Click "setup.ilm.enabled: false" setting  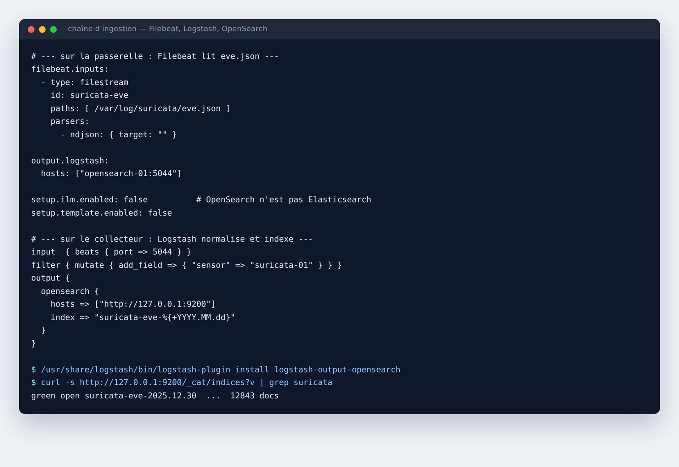click(90, 200)
